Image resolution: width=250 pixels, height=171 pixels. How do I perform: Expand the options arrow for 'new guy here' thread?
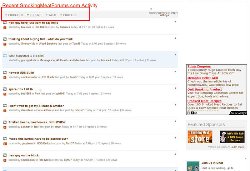(175, 22)
